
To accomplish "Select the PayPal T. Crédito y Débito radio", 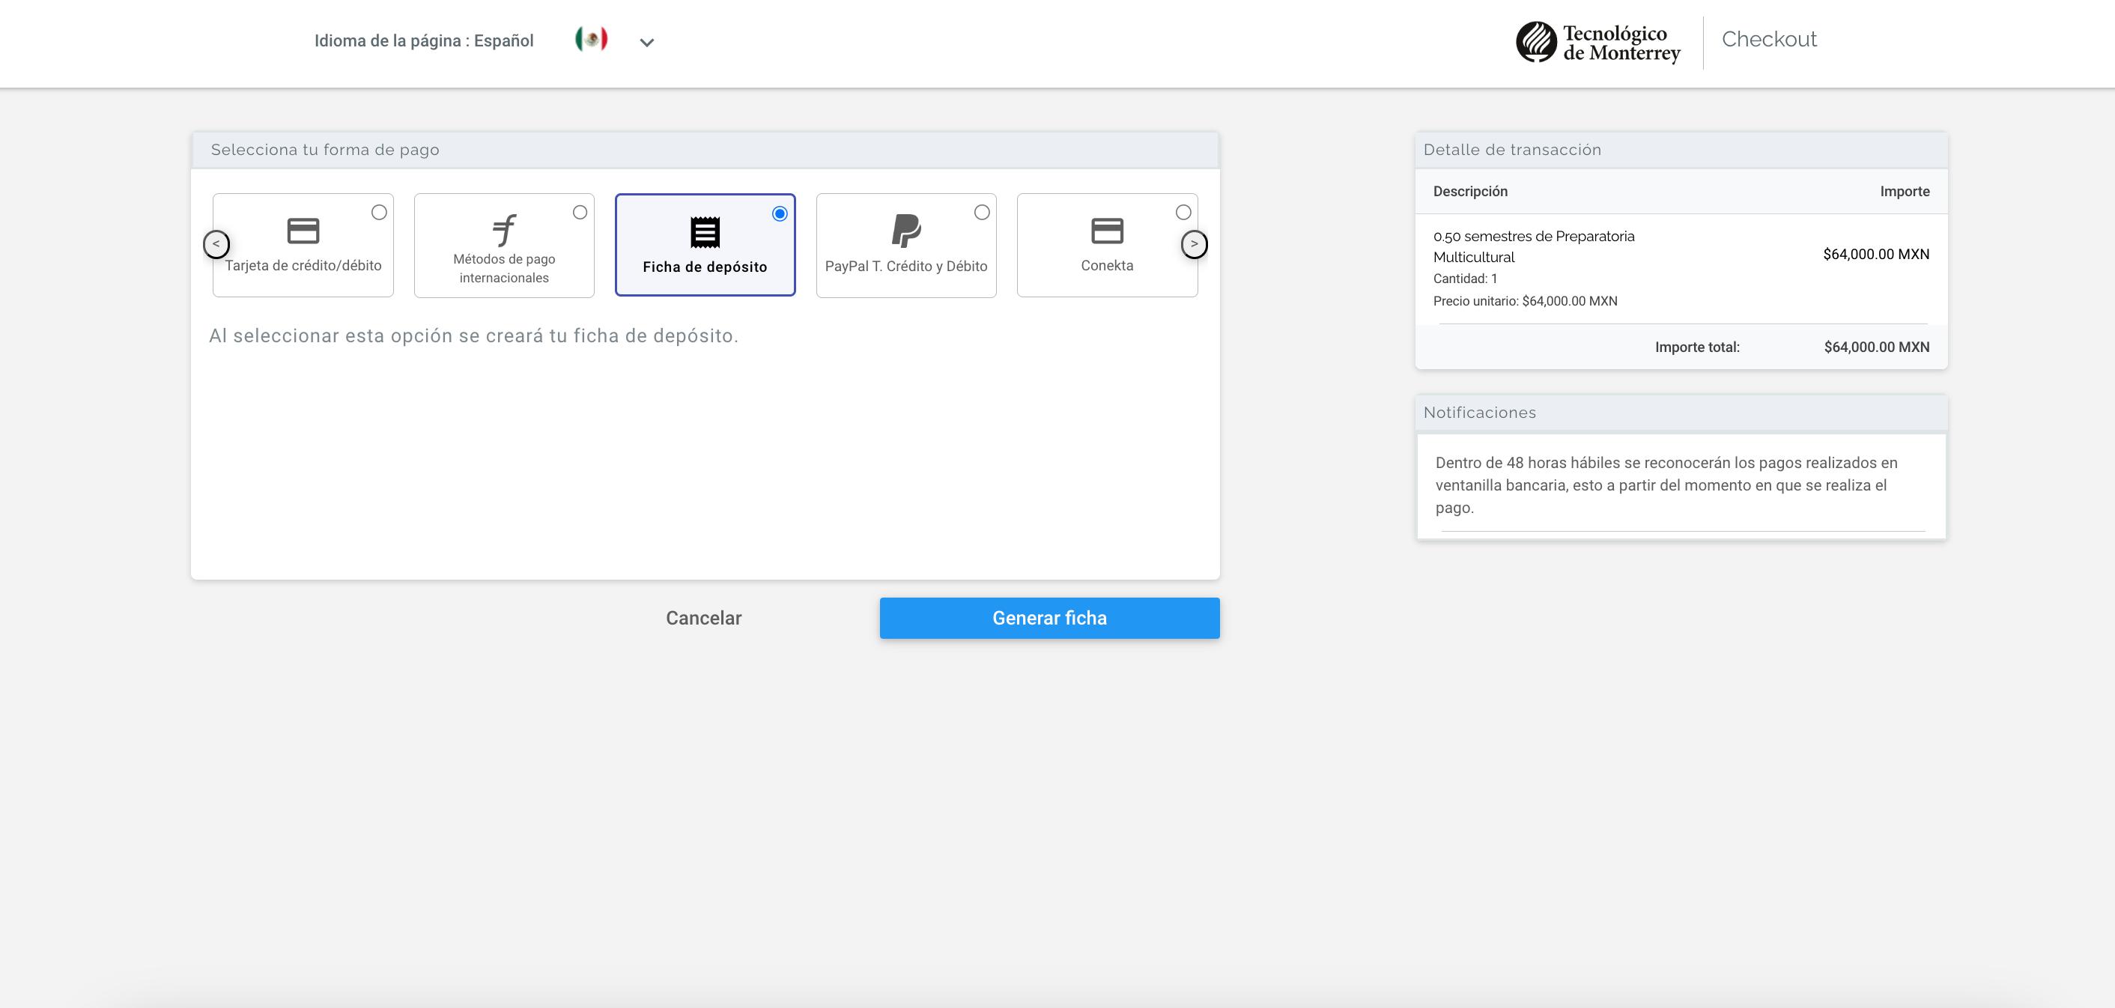I will point(981,213).
